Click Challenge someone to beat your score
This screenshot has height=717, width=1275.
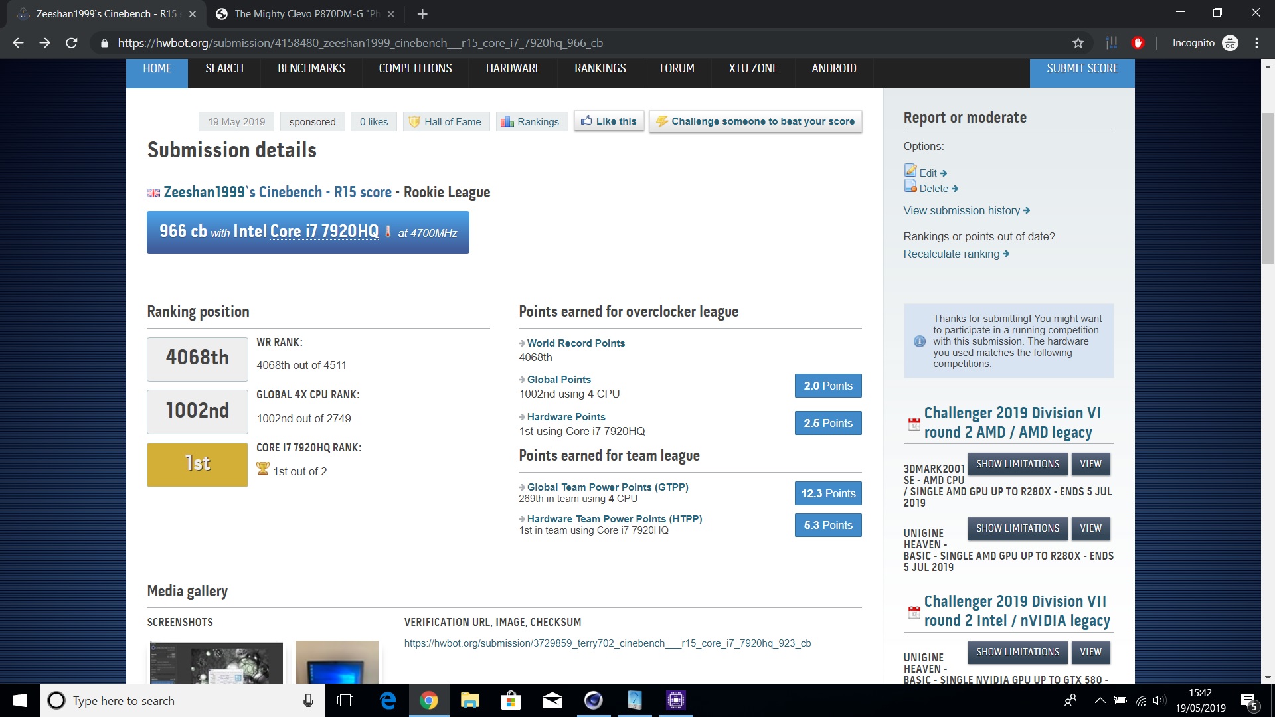click(756, 121)
